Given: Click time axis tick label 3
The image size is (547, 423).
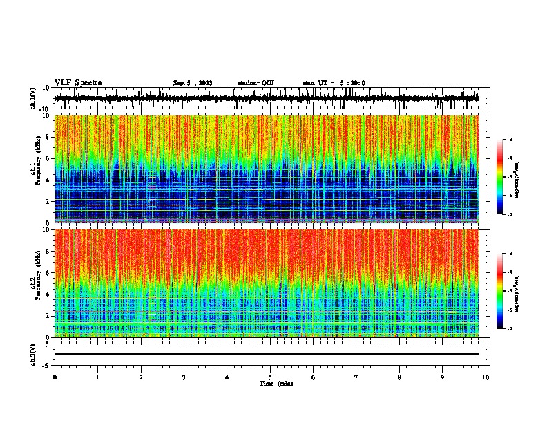Looking at the screenshot, I should click(184, 377).
